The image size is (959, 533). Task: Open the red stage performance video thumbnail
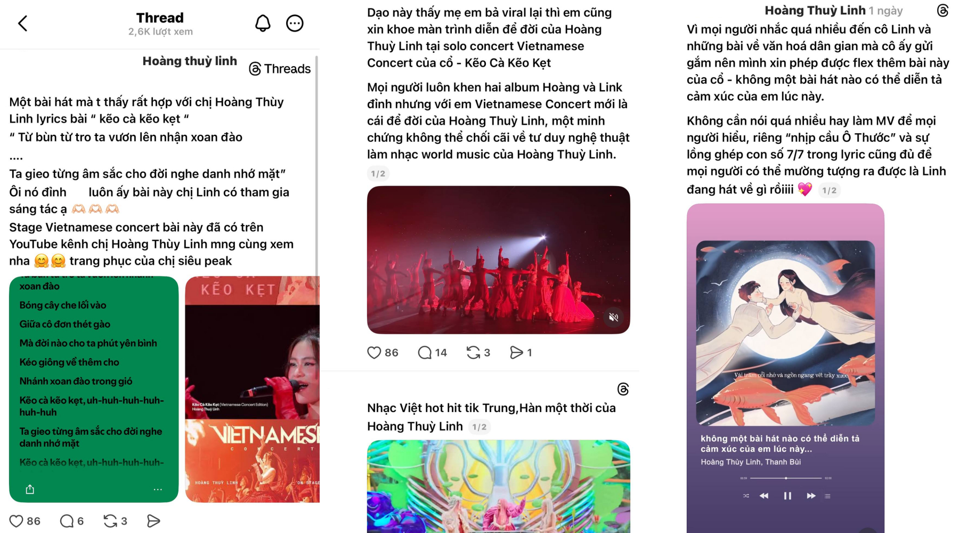pos(498,260)
